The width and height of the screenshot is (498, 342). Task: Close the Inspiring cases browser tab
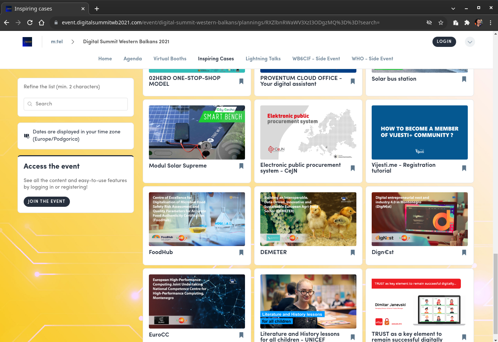(83, 9)
